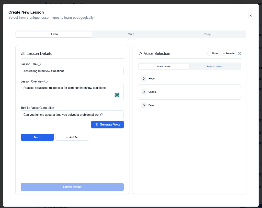Viewport: 262px width, 208px height.
Task: Toggle the Male voice filter chip
Action: click(x=213, y=54)
